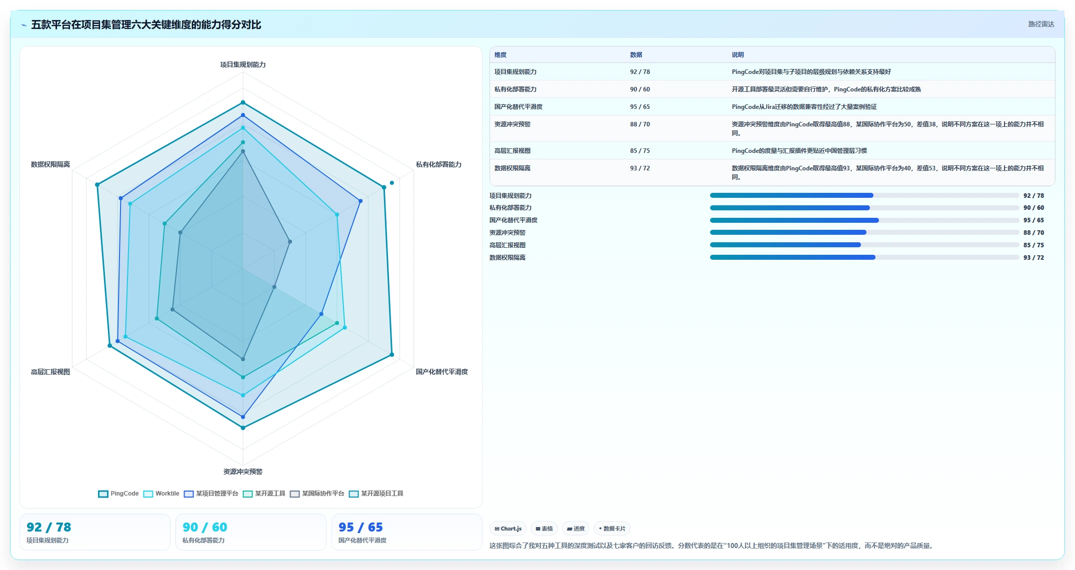The width and height of the screenshot is (1075, 570).
Task: Click the description starting PingCode的度量与汇报插件
Action: tap(799, 151)
